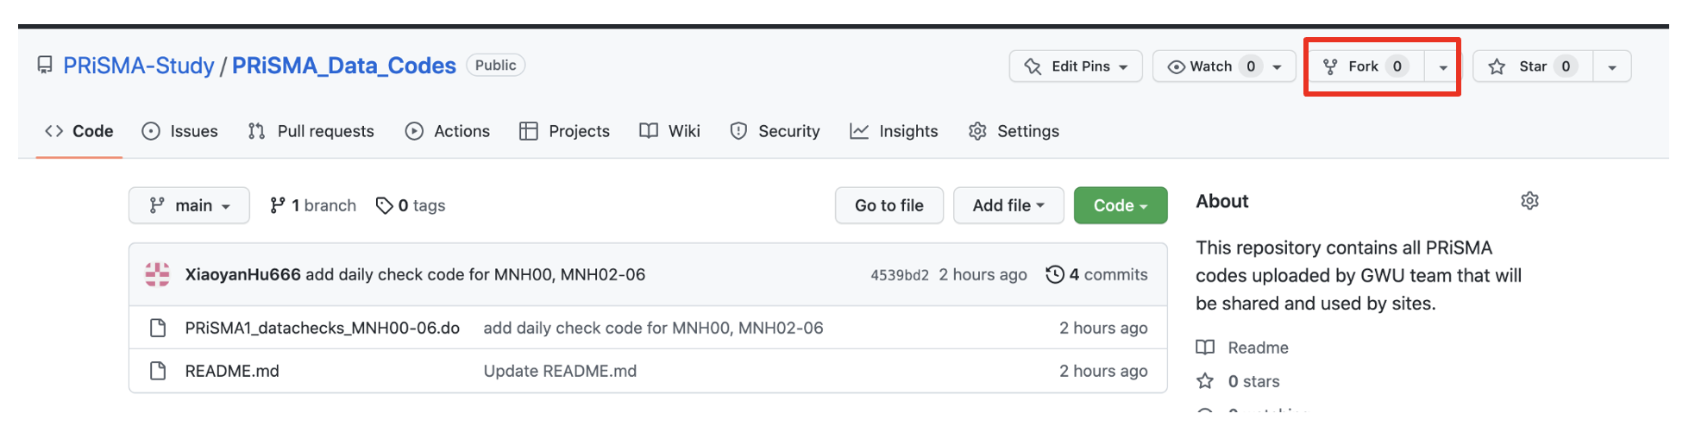Open the main branch dropdown

coord(189,205)
